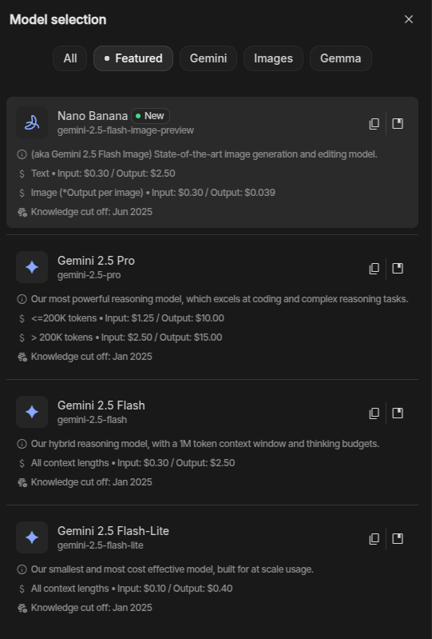
Task: Copy the gemini-2.5-flash-lite model ID
Action: pos(374,539)
